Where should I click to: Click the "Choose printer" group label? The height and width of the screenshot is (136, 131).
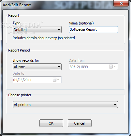tap(20, 95)
